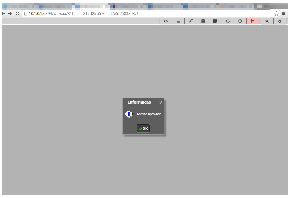290x198 pixels.
Task: Toggle the pink highlighted flag button
Action: pos(253,21)
